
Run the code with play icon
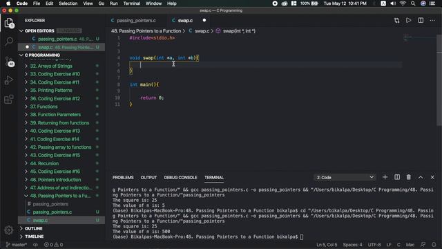click(x=408, y=20)
